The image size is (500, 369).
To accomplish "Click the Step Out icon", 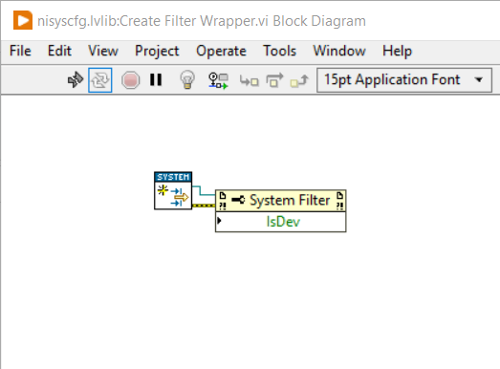I will coord(299,80).
